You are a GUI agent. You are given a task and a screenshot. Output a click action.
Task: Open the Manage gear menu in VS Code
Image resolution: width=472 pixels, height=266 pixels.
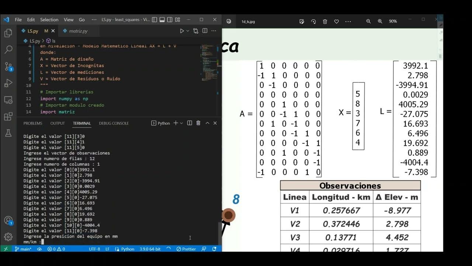coord(8,237)
